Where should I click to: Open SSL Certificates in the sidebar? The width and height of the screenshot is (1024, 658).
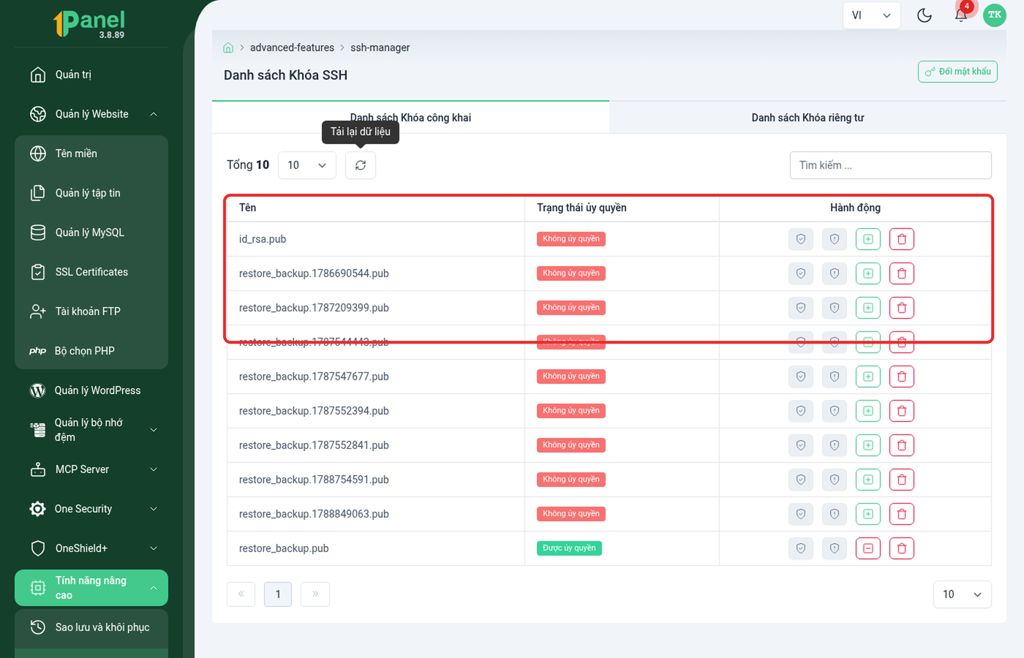91,272
